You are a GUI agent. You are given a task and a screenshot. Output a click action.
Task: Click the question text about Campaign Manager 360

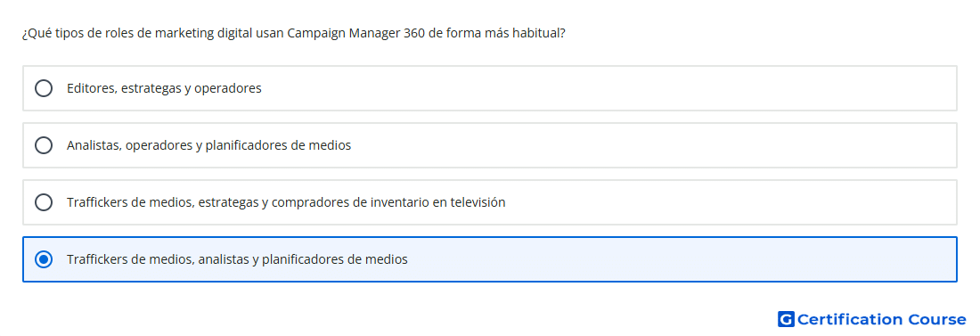(x=294, y=33)
